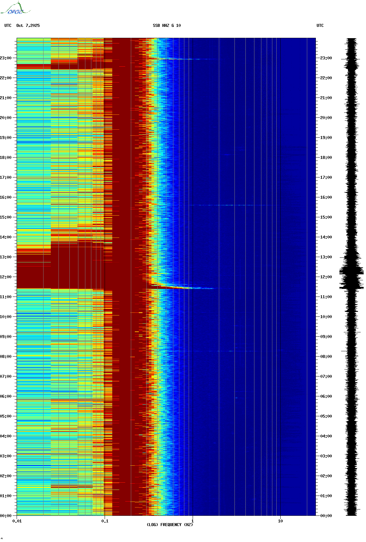The height and width of the screenshot is (542, 366).
Task: Click the 13:00 label on the right time axis
Action: tap(326, 257)
